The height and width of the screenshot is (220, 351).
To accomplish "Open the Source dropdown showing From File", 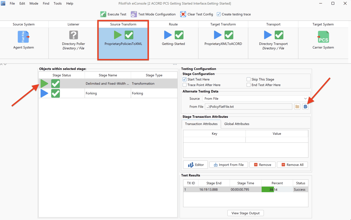I will click(x=256, y=98).
